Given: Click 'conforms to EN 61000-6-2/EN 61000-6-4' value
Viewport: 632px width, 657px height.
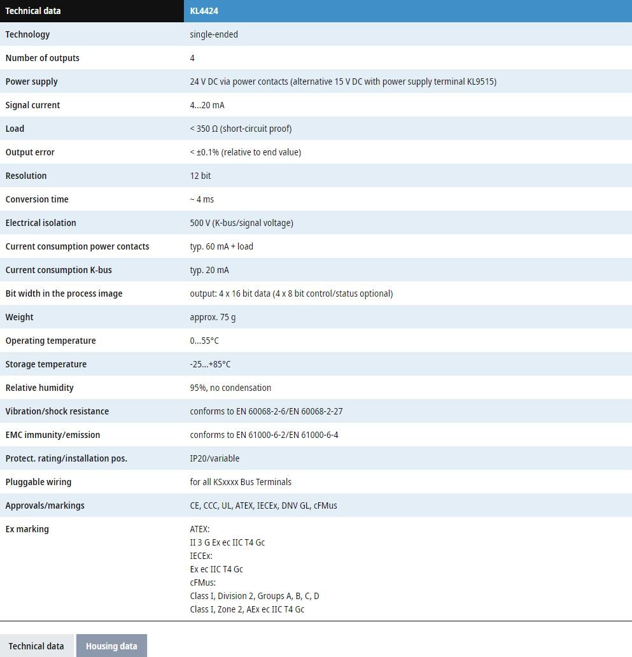Looking at the screenshot, I should click(264, 435).
